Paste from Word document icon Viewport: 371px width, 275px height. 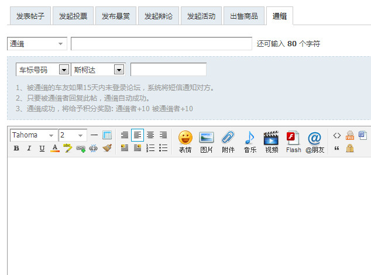click(x=362, y=136)
